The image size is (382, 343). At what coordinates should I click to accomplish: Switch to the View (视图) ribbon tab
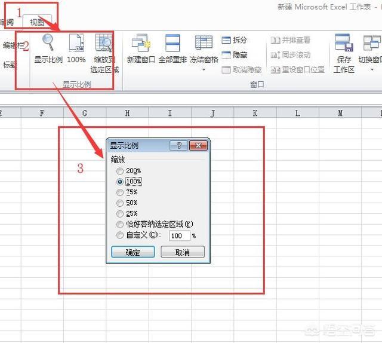[x=37, y=22]
